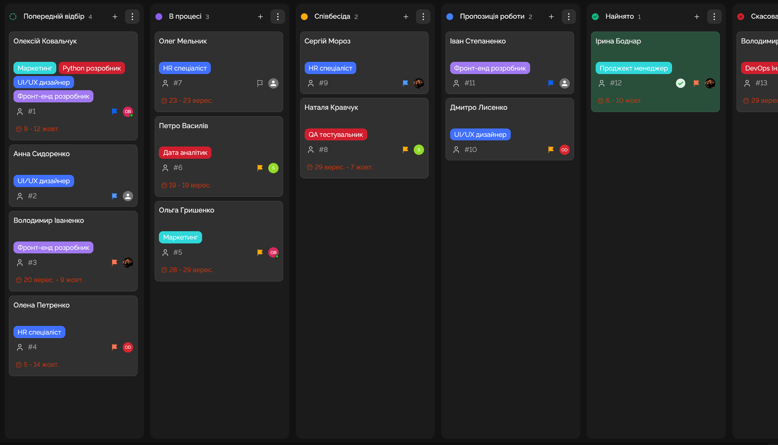The width and height of the screenshot is (778, 445).
Task: Click the purple status dot of В процесі
Action: 159,17
